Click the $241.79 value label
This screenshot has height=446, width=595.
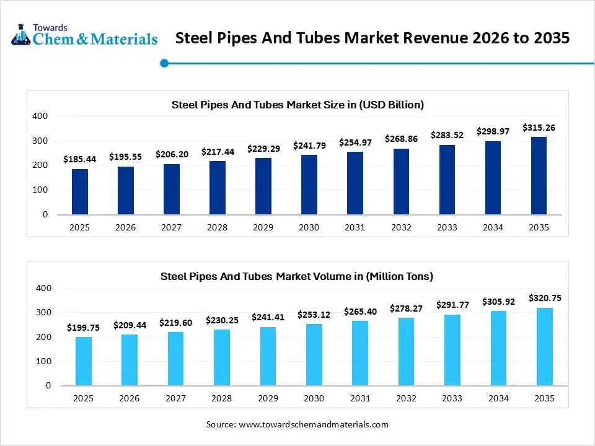[x=309, y=146]
